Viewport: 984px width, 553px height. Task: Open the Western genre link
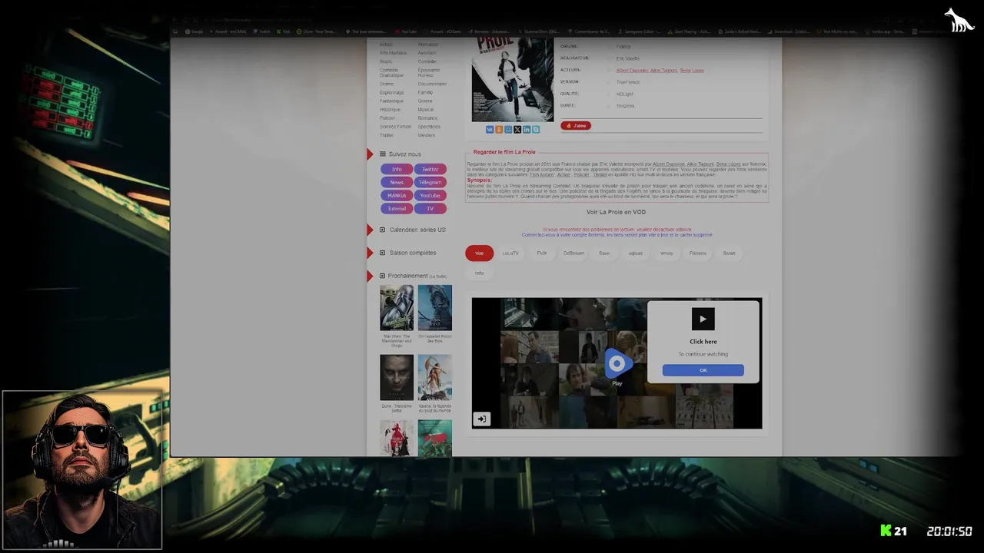[426, 135]
